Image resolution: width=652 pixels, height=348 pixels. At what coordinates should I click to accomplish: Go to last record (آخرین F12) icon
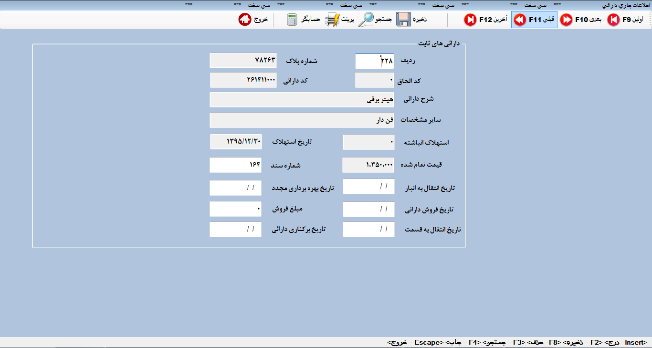pos(471,20)
